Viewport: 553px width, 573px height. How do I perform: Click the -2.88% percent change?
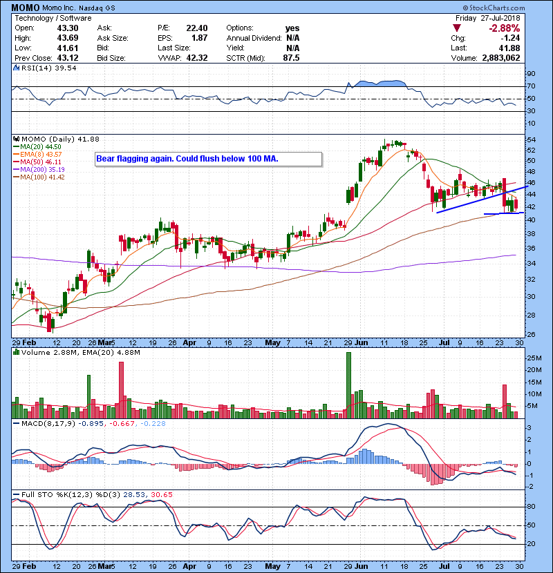[505, 28]
